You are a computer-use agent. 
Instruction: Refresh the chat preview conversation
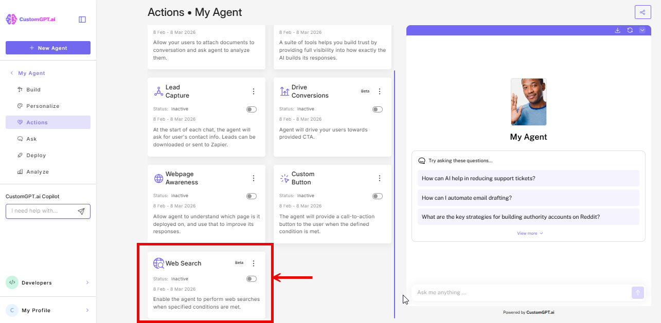(x=630, y=30)
